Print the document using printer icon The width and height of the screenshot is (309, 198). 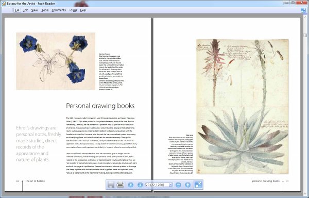click(120, 185)
